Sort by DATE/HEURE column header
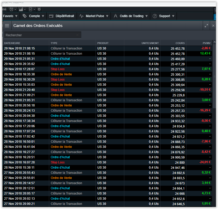 point(12,43)
